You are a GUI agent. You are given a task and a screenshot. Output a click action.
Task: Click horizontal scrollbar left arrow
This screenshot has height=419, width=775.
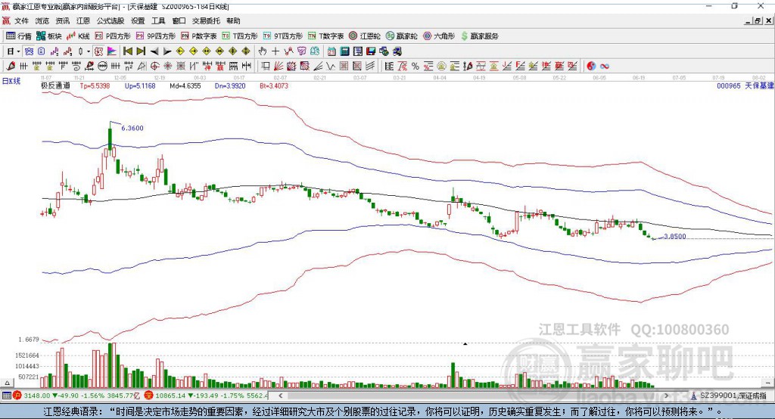(281, 396)
